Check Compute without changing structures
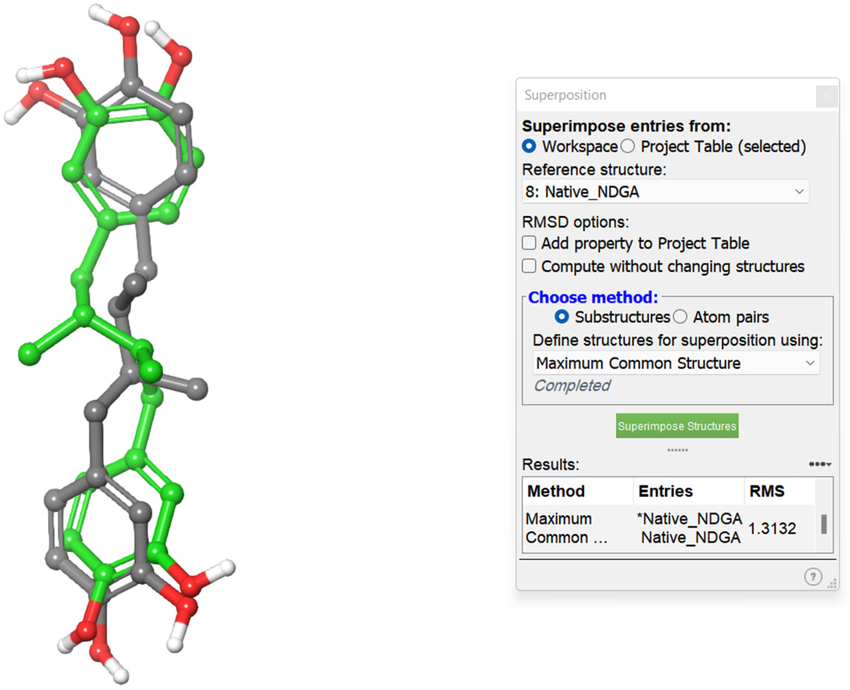 click(529, 266)
